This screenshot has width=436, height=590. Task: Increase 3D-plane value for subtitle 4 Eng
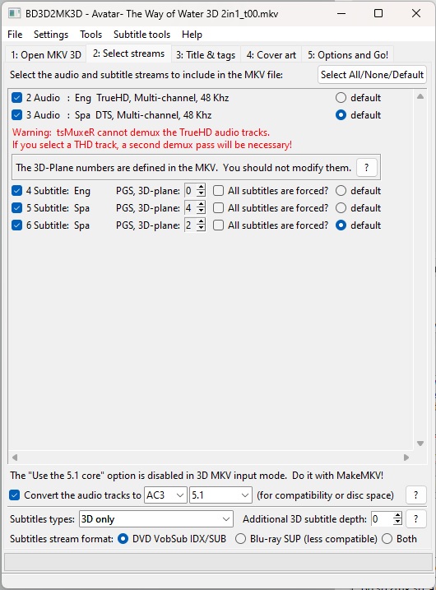pyautogui.click(x=202, y=188)
